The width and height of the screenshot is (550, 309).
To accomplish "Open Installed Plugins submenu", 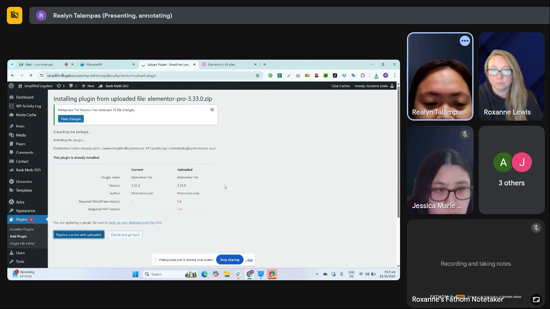I will point(22,229).
